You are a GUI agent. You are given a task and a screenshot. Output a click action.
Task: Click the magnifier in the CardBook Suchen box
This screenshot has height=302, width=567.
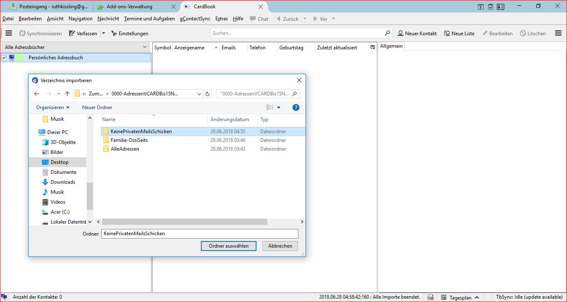388,33
